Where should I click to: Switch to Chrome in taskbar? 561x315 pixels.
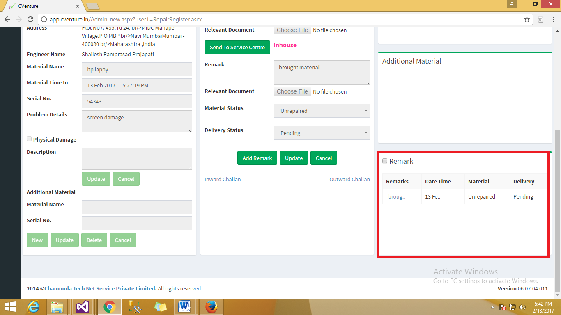pos(109,306)
